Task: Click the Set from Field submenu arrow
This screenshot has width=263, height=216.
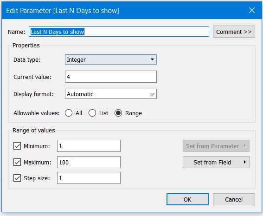Action: pos(245,162)
